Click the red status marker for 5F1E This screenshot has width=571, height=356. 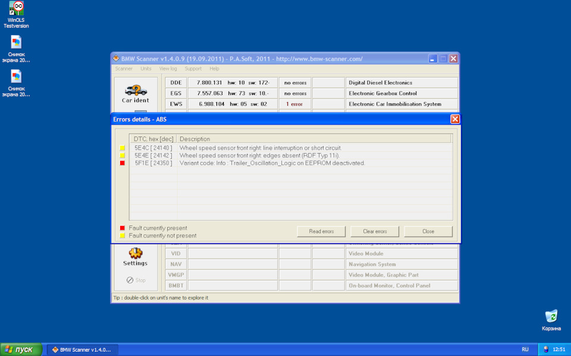tap(122, 163)
